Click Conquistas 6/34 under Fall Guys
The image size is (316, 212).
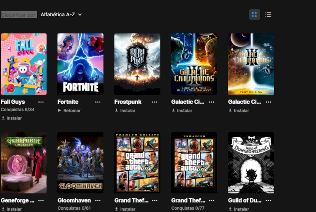17,110
